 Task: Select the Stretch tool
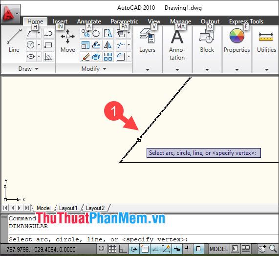pos(108,33)
